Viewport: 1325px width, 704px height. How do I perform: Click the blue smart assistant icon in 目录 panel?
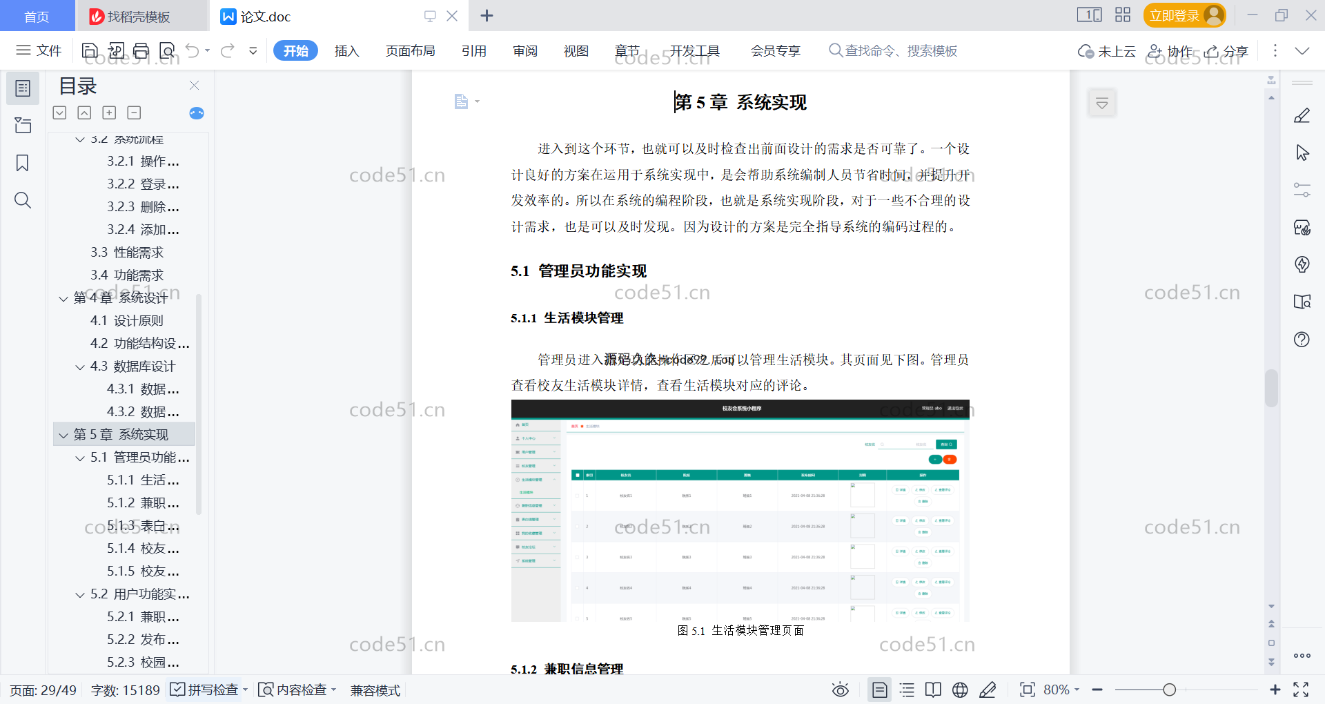[x=196, y=113]
